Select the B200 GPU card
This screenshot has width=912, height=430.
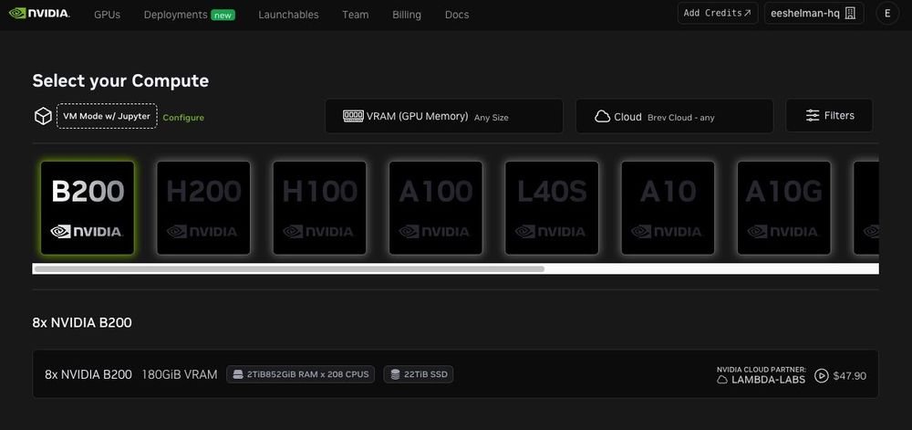coord(88,208)
